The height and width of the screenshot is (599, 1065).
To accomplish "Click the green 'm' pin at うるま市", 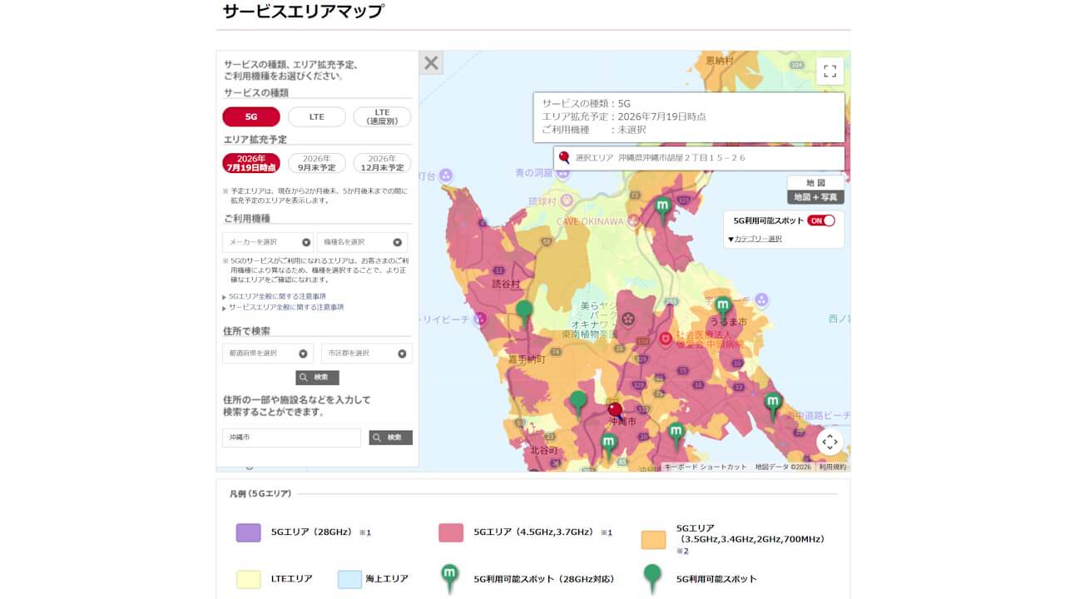I will (x=723, y=309).
